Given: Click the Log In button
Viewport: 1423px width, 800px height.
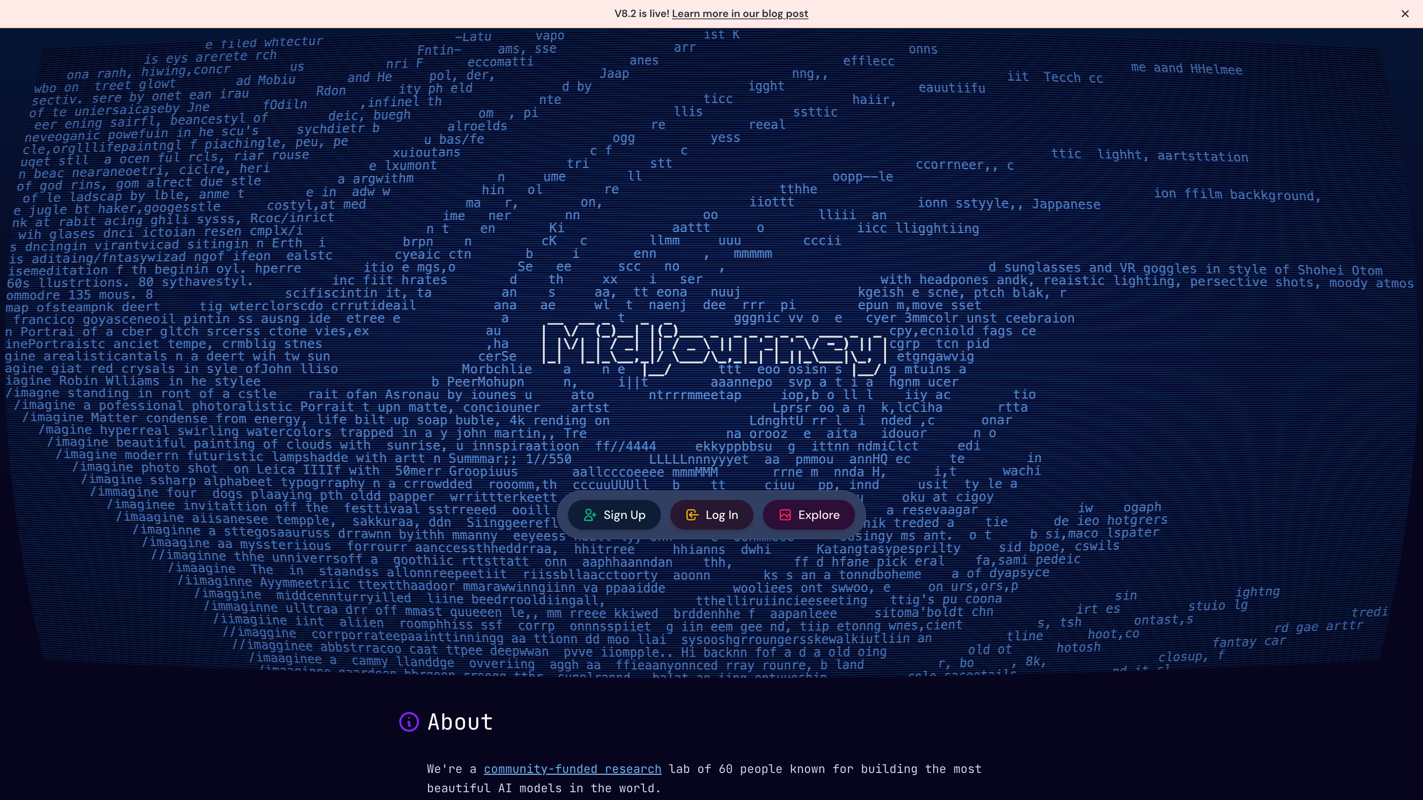Looking at the screenshot, I should [711, 515].
